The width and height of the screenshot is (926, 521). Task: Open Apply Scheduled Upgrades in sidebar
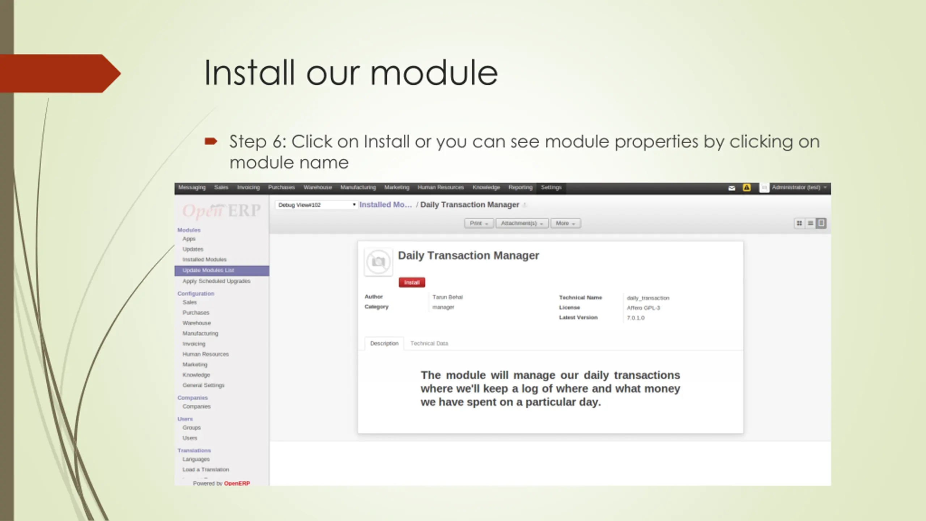click(216, 281)
